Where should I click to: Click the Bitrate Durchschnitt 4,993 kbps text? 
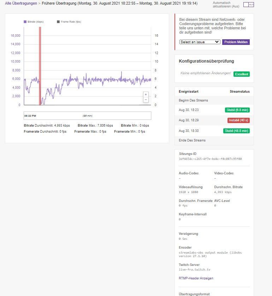coord(47,125)
